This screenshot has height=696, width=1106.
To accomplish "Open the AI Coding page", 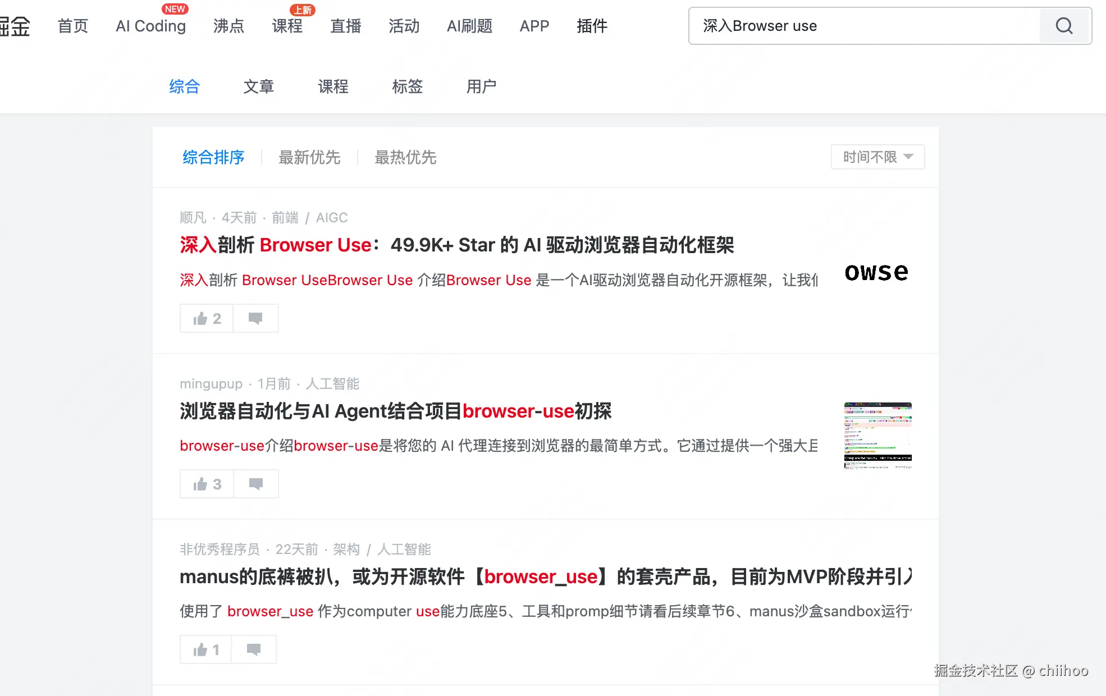I will (150, 26).
